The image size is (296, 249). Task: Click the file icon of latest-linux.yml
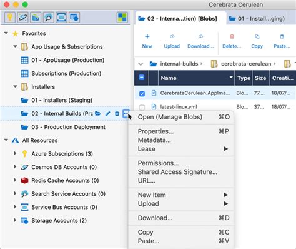(154, 107)
